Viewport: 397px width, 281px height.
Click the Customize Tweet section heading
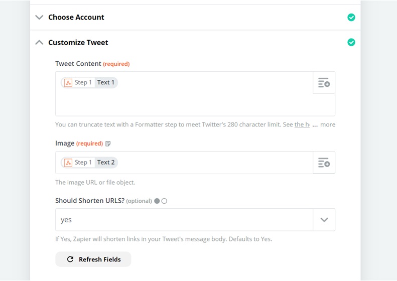(78, 43)
